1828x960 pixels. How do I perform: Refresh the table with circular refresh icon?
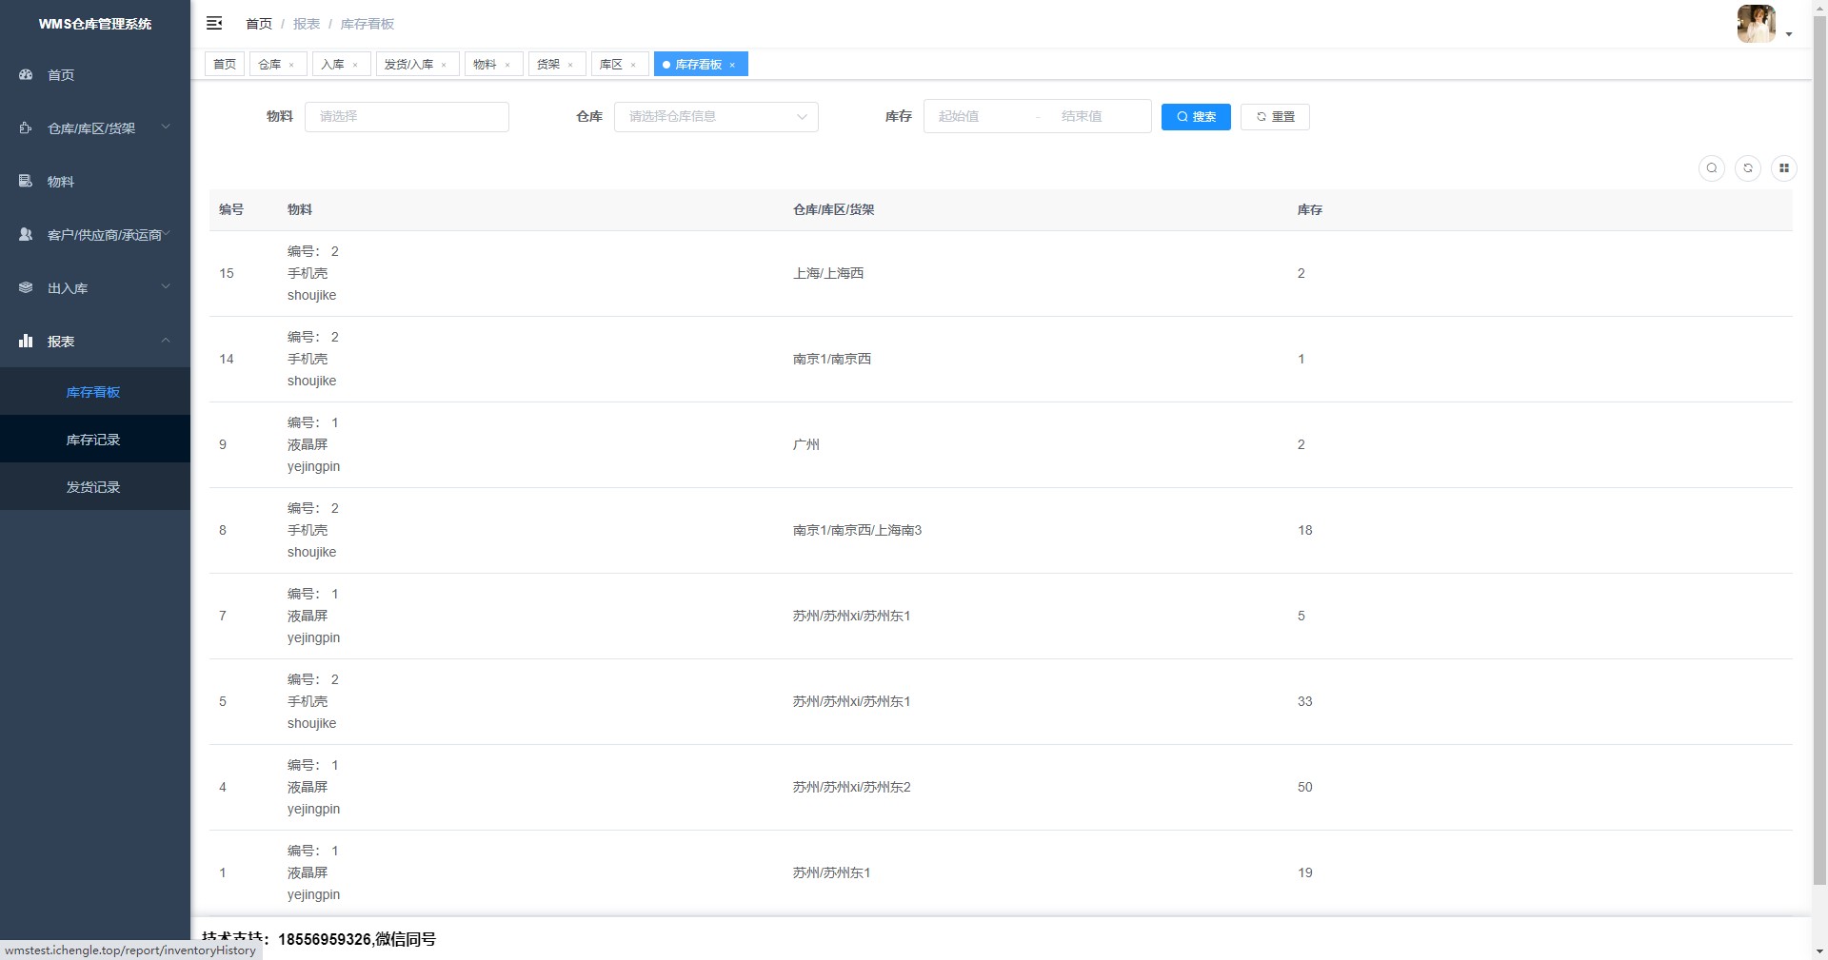tap(1748, 168)
